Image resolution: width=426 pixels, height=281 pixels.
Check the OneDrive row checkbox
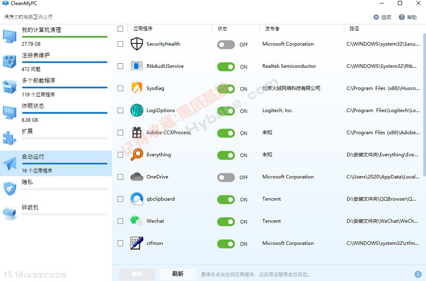[x=120, y=177]
